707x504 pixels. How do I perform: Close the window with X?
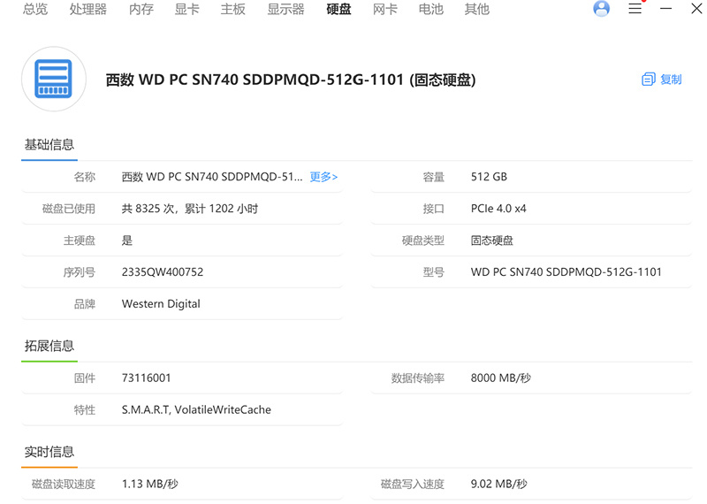click(696, 8)
